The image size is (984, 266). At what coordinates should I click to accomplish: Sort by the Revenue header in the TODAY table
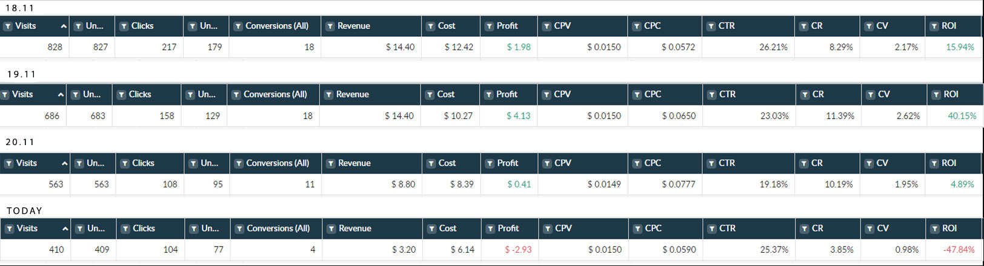coord(355,229)
